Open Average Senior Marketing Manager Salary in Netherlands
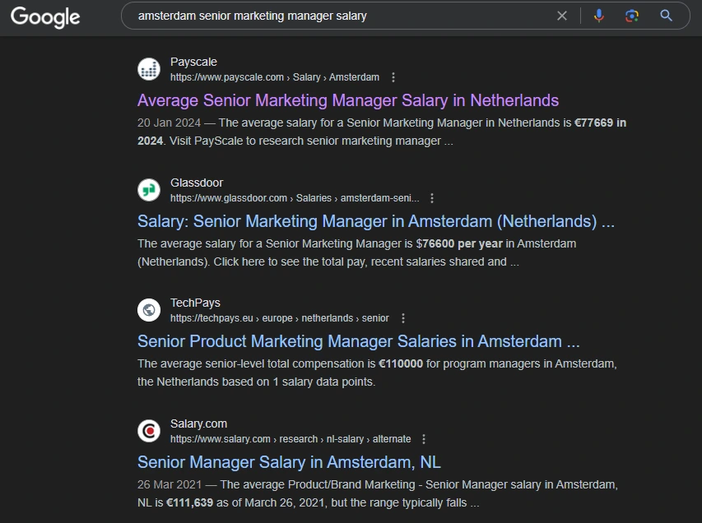This screenshot has height=523, width=702. 348,100
